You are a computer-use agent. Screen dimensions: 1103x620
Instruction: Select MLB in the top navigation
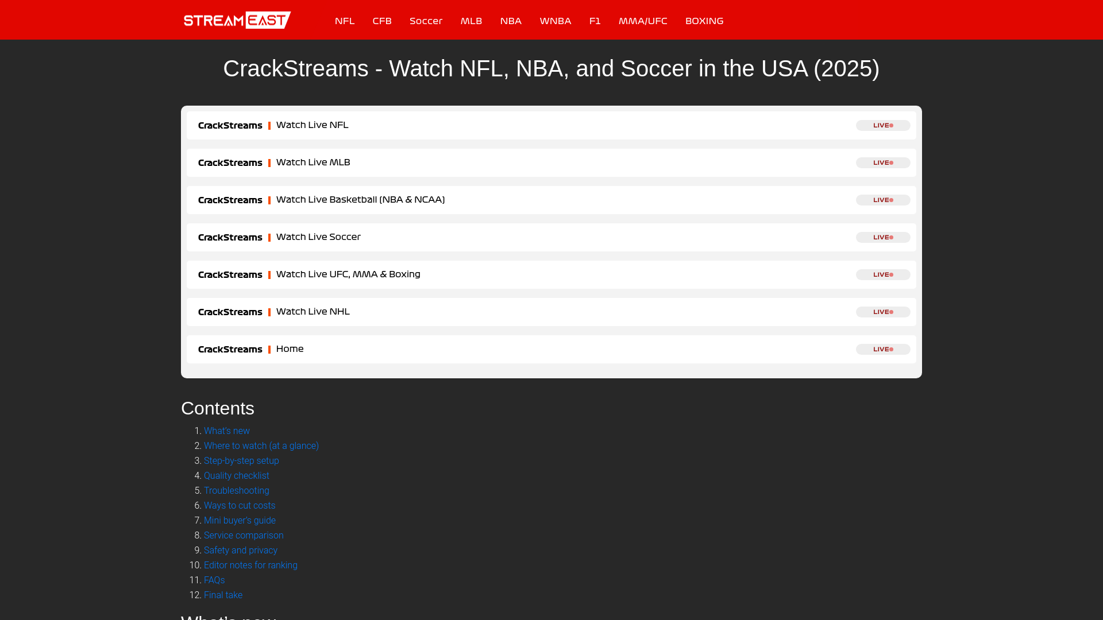pyautogui.click(x=471, y=21)
